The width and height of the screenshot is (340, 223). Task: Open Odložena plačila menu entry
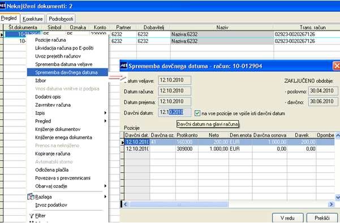pos(51,170)
